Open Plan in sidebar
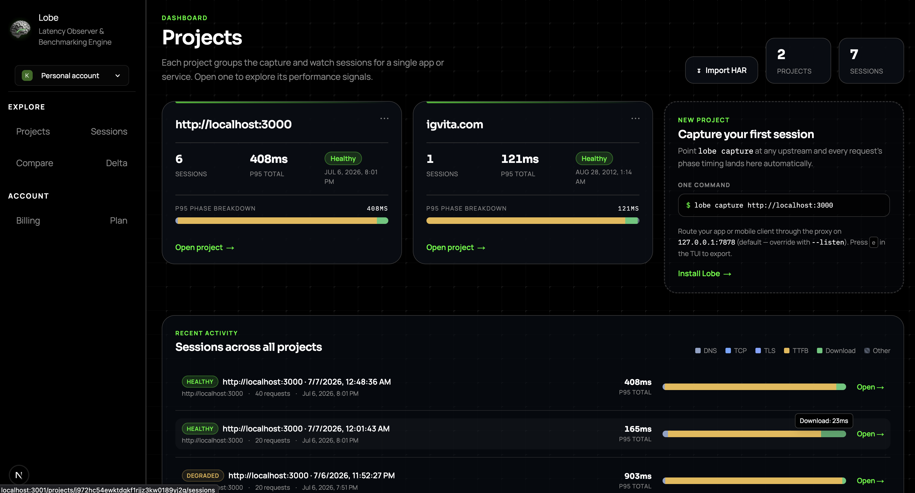Screen dimensions: 915x493 click(119, 221)
